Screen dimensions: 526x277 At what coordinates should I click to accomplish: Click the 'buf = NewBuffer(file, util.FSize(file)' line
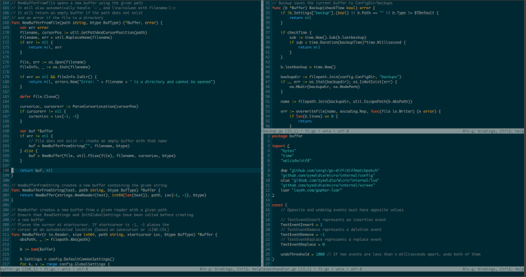coord(102,156)
